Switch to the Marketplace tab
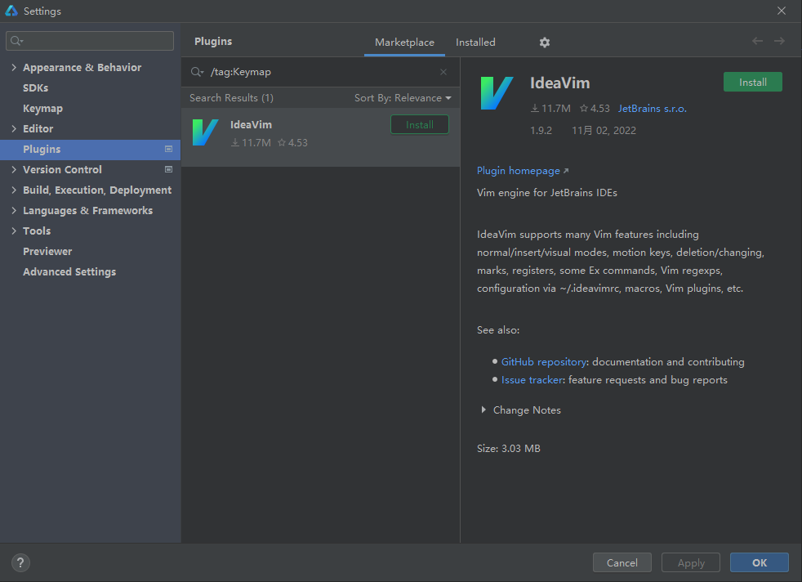The height and width of the screenshot is (582, 802). (x=404, y=43)
